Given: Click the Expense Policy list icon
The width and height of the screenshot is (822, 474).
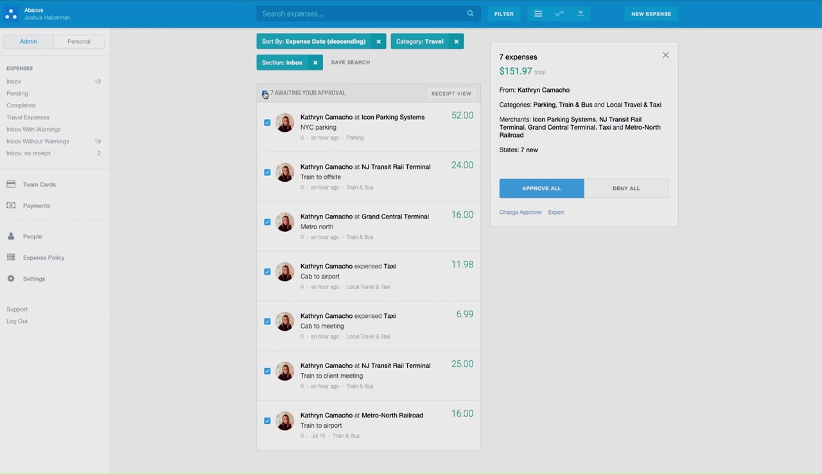Looking at the screenshot, I should point(11,258).
